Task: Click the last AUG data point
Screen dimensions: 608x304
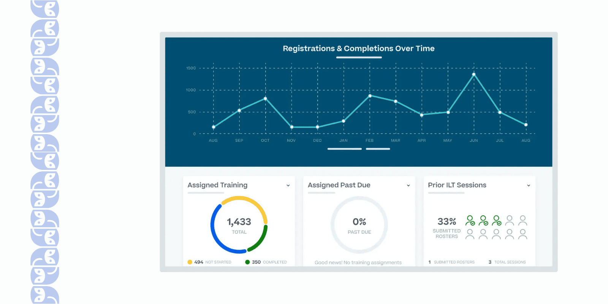Action: (x=526, y=125)
